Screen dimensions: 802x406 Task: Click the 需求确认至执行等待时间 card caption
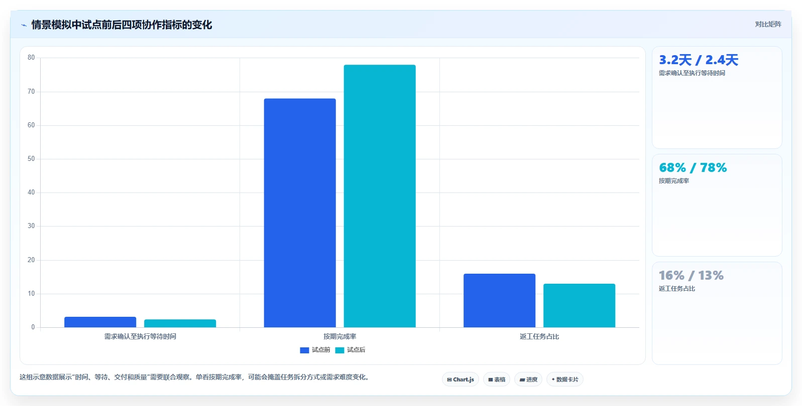coord(692,73)
